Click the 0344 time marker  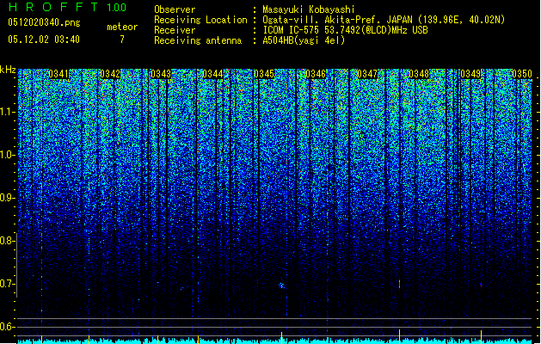[x=212, y=74]
